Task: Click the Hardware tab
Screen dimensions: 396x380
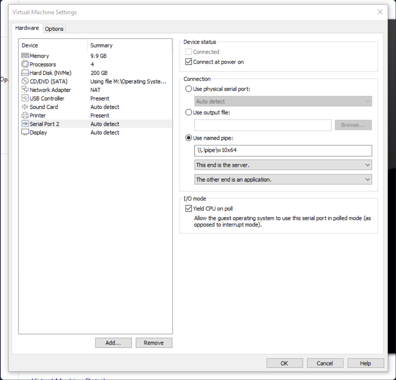Action: pos(27,28)
